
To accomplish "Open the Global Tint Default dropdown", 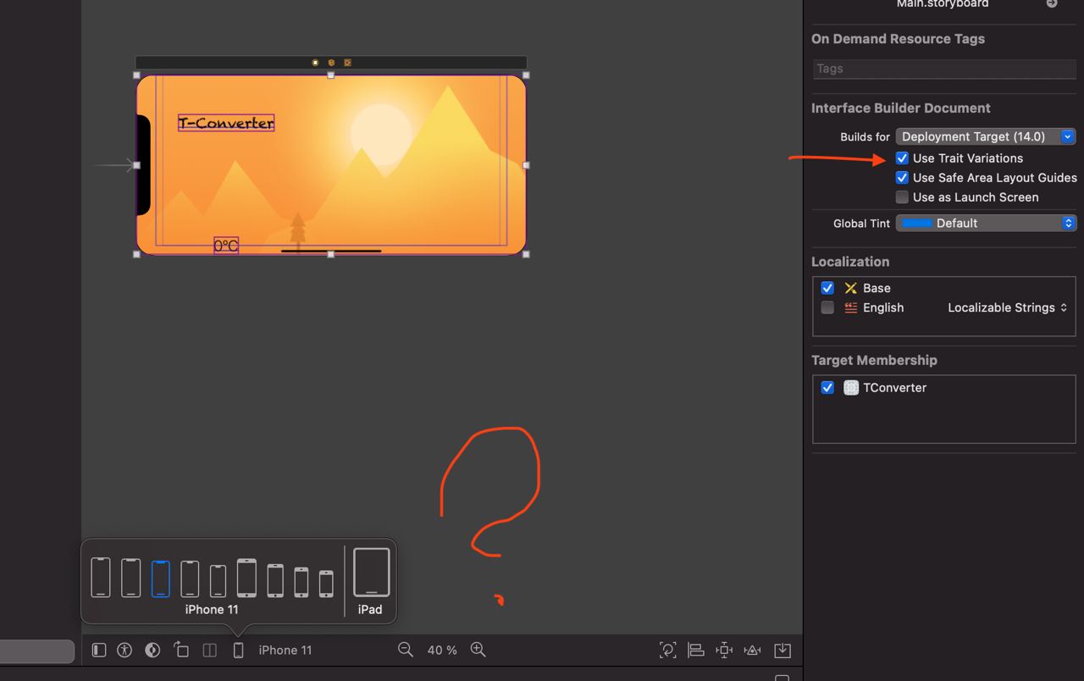I will 986,224.
